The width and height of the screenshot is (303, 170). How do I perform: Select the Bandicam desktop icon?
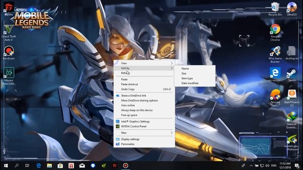(9, 52)
